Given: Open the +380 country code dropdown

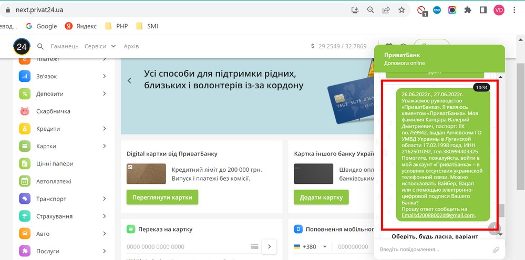Looking at the screenshot, I should coord(311,247).
